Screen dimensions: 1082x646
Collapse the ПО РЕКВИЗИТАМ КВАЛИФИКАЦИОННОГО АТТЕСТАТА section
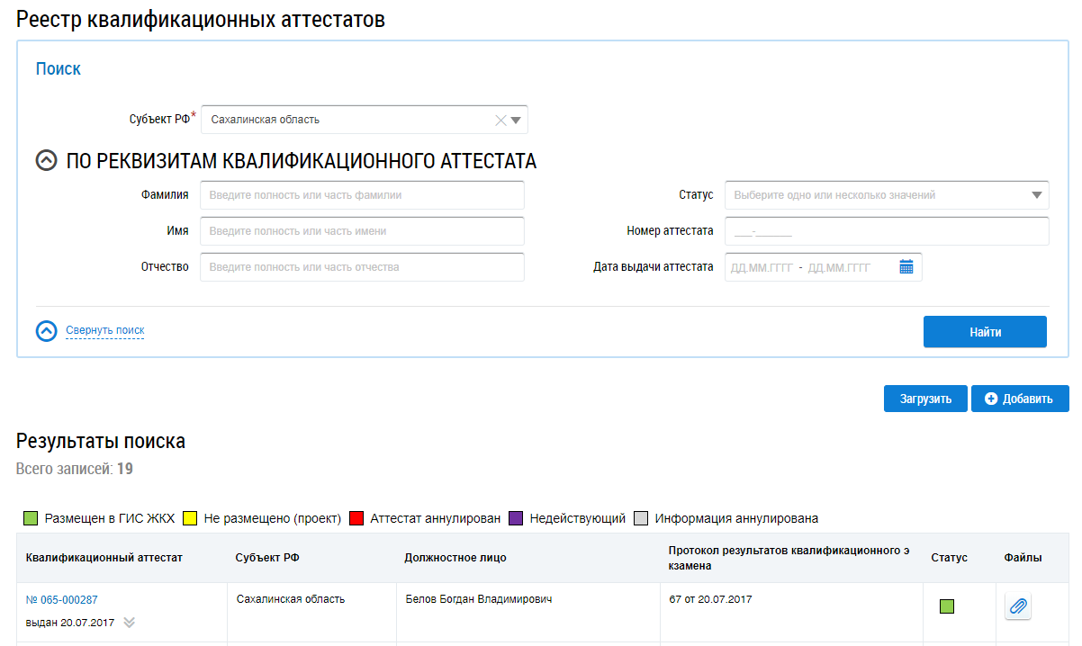(x=46, y=161)
